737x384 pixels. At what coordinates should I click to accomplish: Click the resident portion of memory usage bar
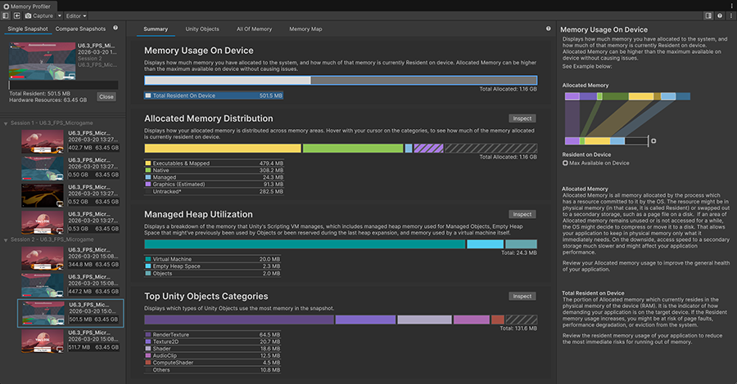tap(228, 80)
